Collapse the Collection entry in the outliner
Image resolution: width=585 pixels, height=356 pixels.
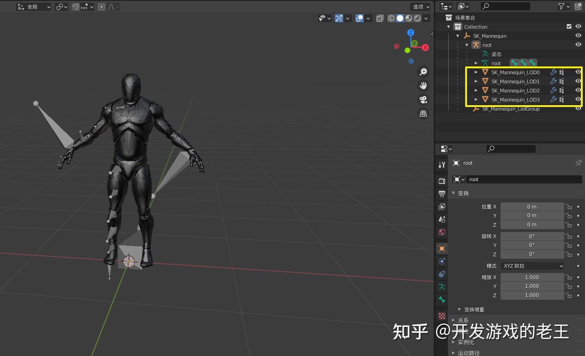(448, 26)
